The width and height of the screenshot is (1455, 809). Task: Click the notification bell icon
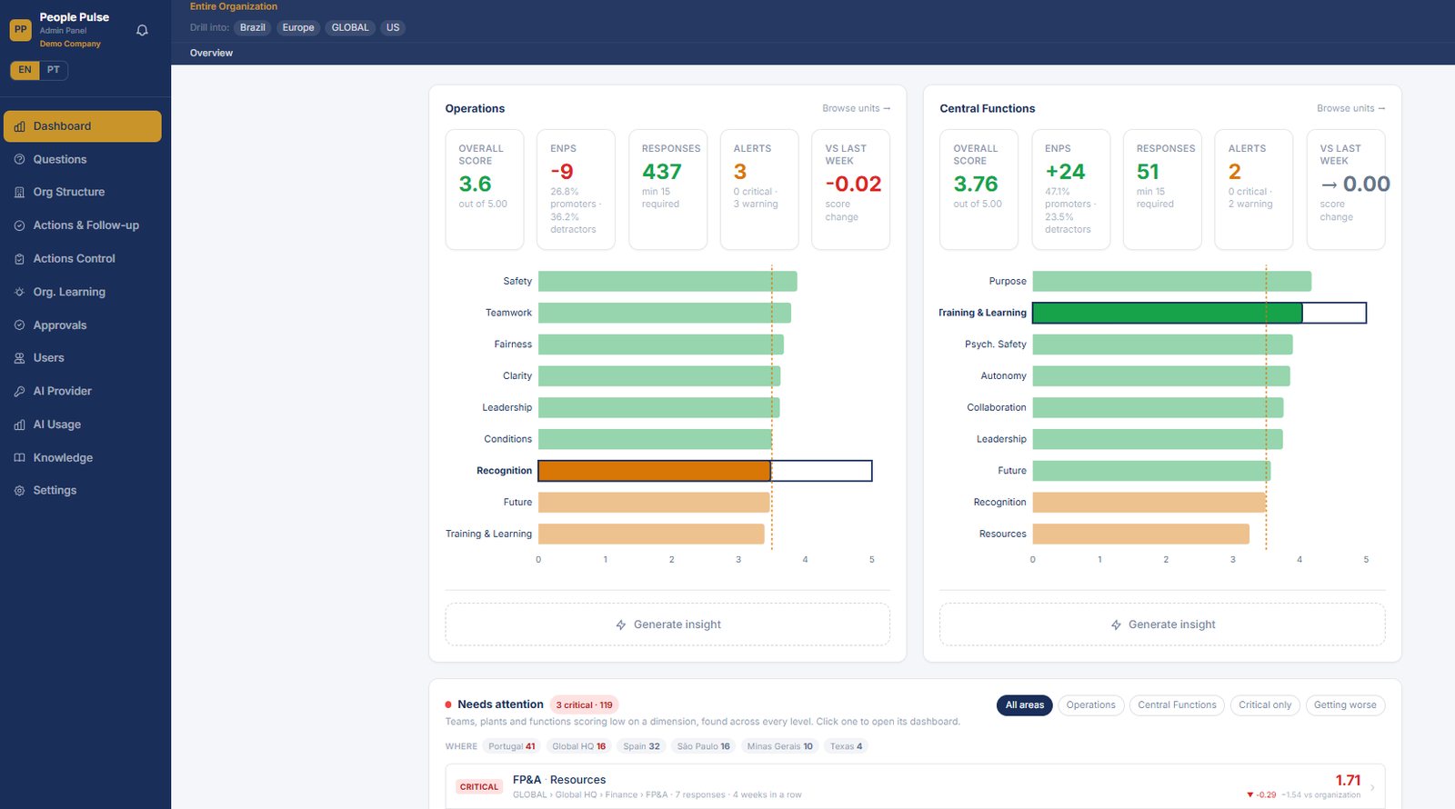pos(142,30)
